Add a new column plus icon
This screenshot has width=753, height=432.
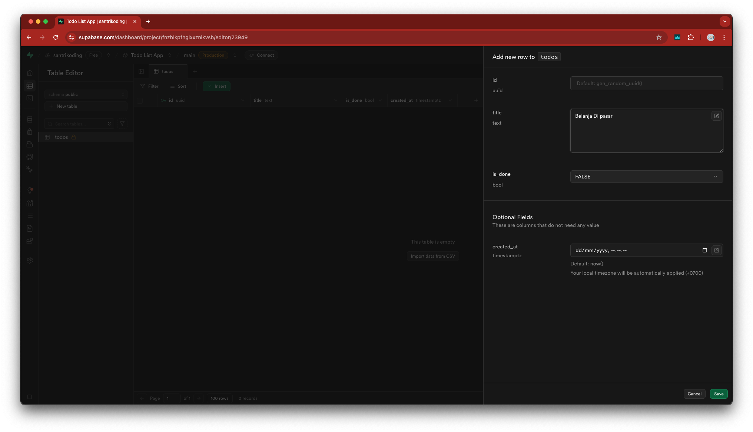pos(476,100)
